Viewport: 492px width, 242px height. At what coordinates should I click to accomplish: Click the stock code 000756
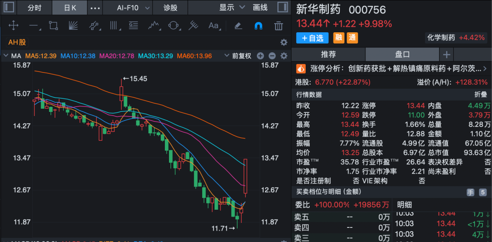(x=367, y=10)
